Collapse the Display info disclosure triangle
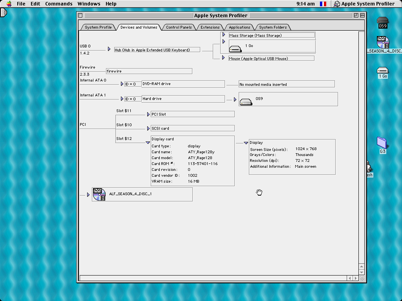Viewport: 402px width, 301px height. click(246, 143)
